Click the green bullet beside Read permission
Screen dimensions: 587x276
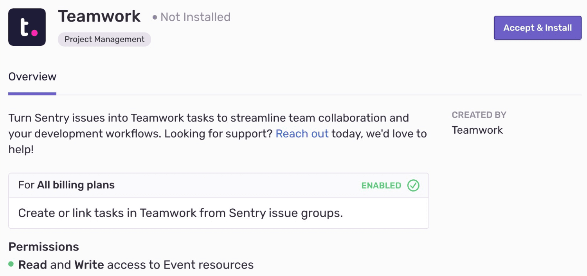coord(11,265)
